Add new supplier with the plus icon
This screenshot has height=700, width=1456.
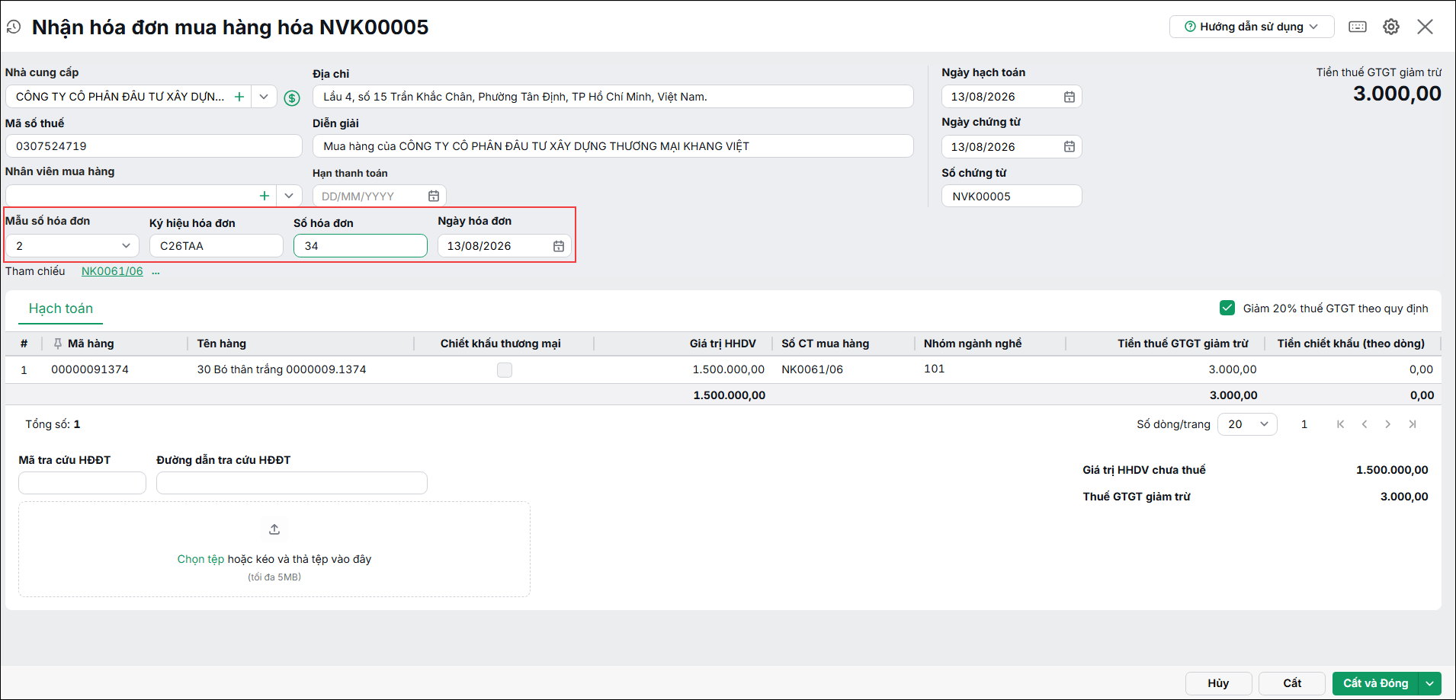coord(239,97)
